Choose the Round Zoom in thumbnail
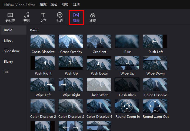 pos(127,106)
